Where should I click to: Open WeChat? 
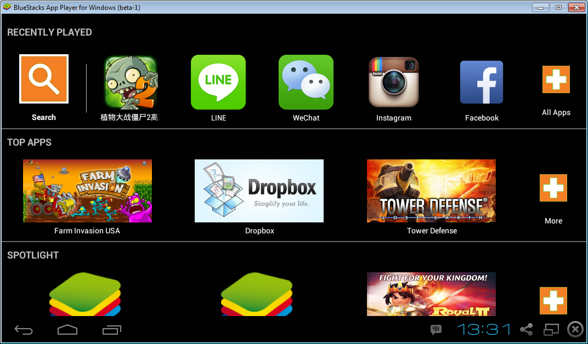point(306,82)
